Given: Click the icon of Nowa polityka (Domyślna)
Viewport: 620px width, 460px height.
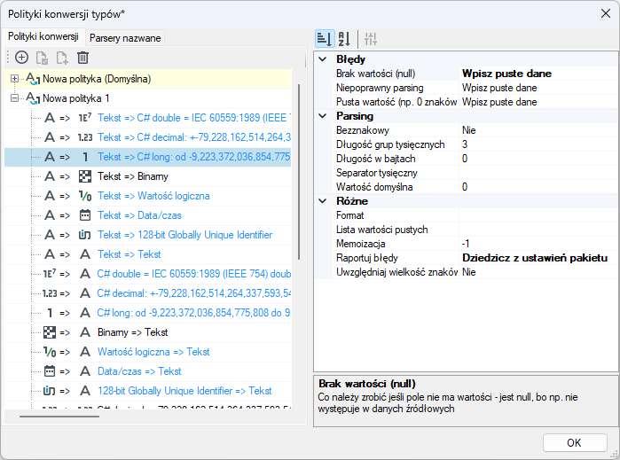Looking at the screenshot, I should tap(33, 79).
